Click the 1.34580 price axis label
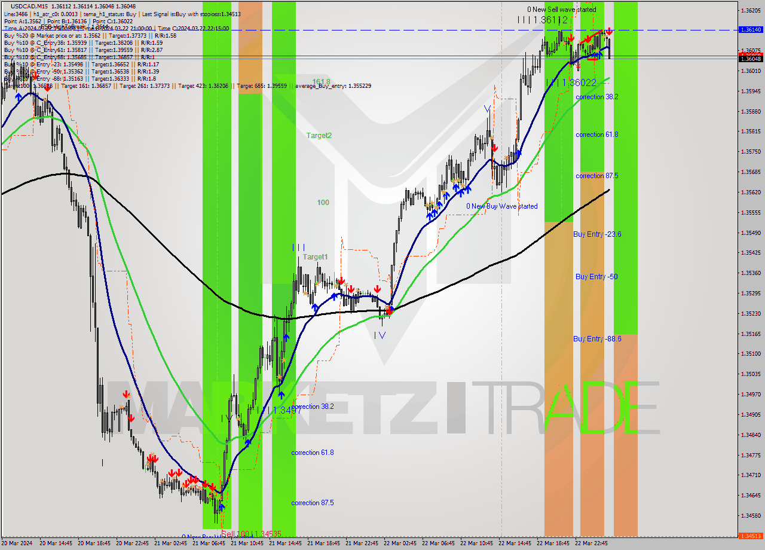This screenshot has width=765, height=550. click(x=751, y=515)
